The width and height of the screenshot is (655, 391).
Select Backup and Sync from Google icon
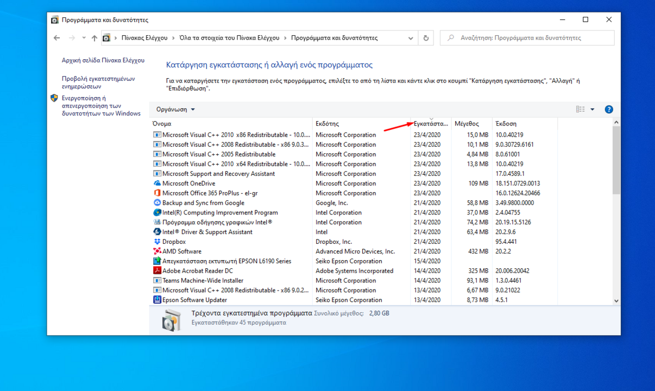click(157, 203)
